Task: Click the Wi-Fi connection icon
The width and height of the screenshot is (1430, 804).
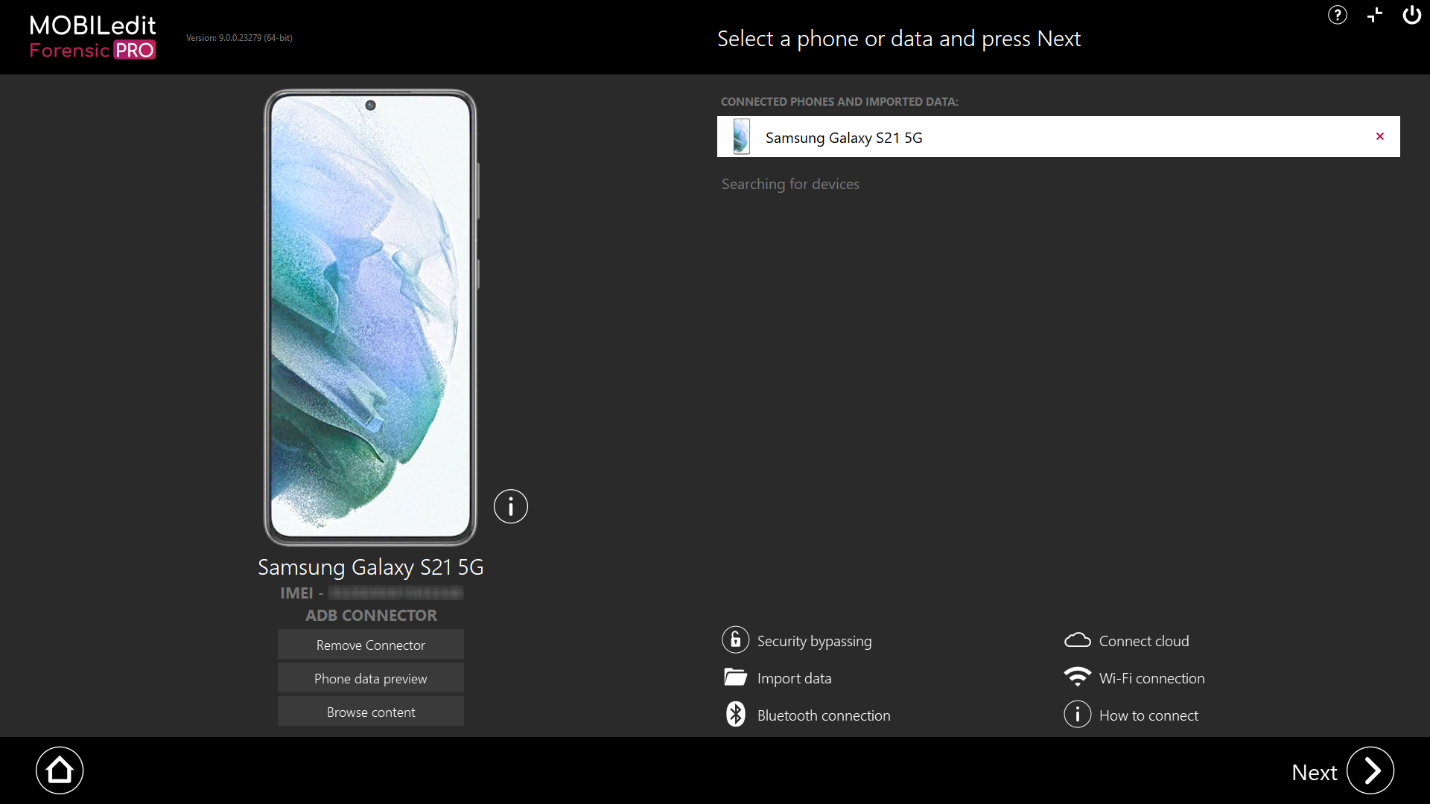Action: tap(1077, 677)
